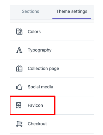Select the Theme settings tab
This screenshot has height=135, width=103.
point(72,11)
